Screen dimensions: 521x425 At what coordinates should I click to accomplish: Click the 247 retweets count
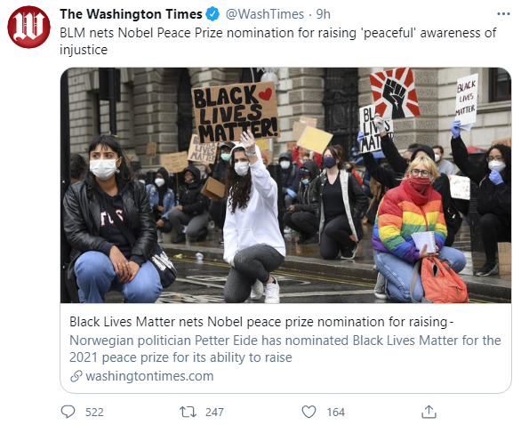(x=214, y=413)
